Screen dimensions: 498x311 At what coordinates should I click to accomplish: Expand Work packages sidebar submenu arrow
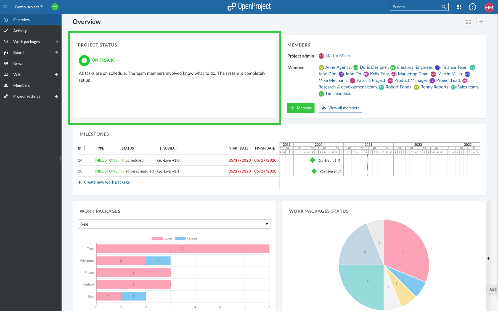(x=56, y=42)
